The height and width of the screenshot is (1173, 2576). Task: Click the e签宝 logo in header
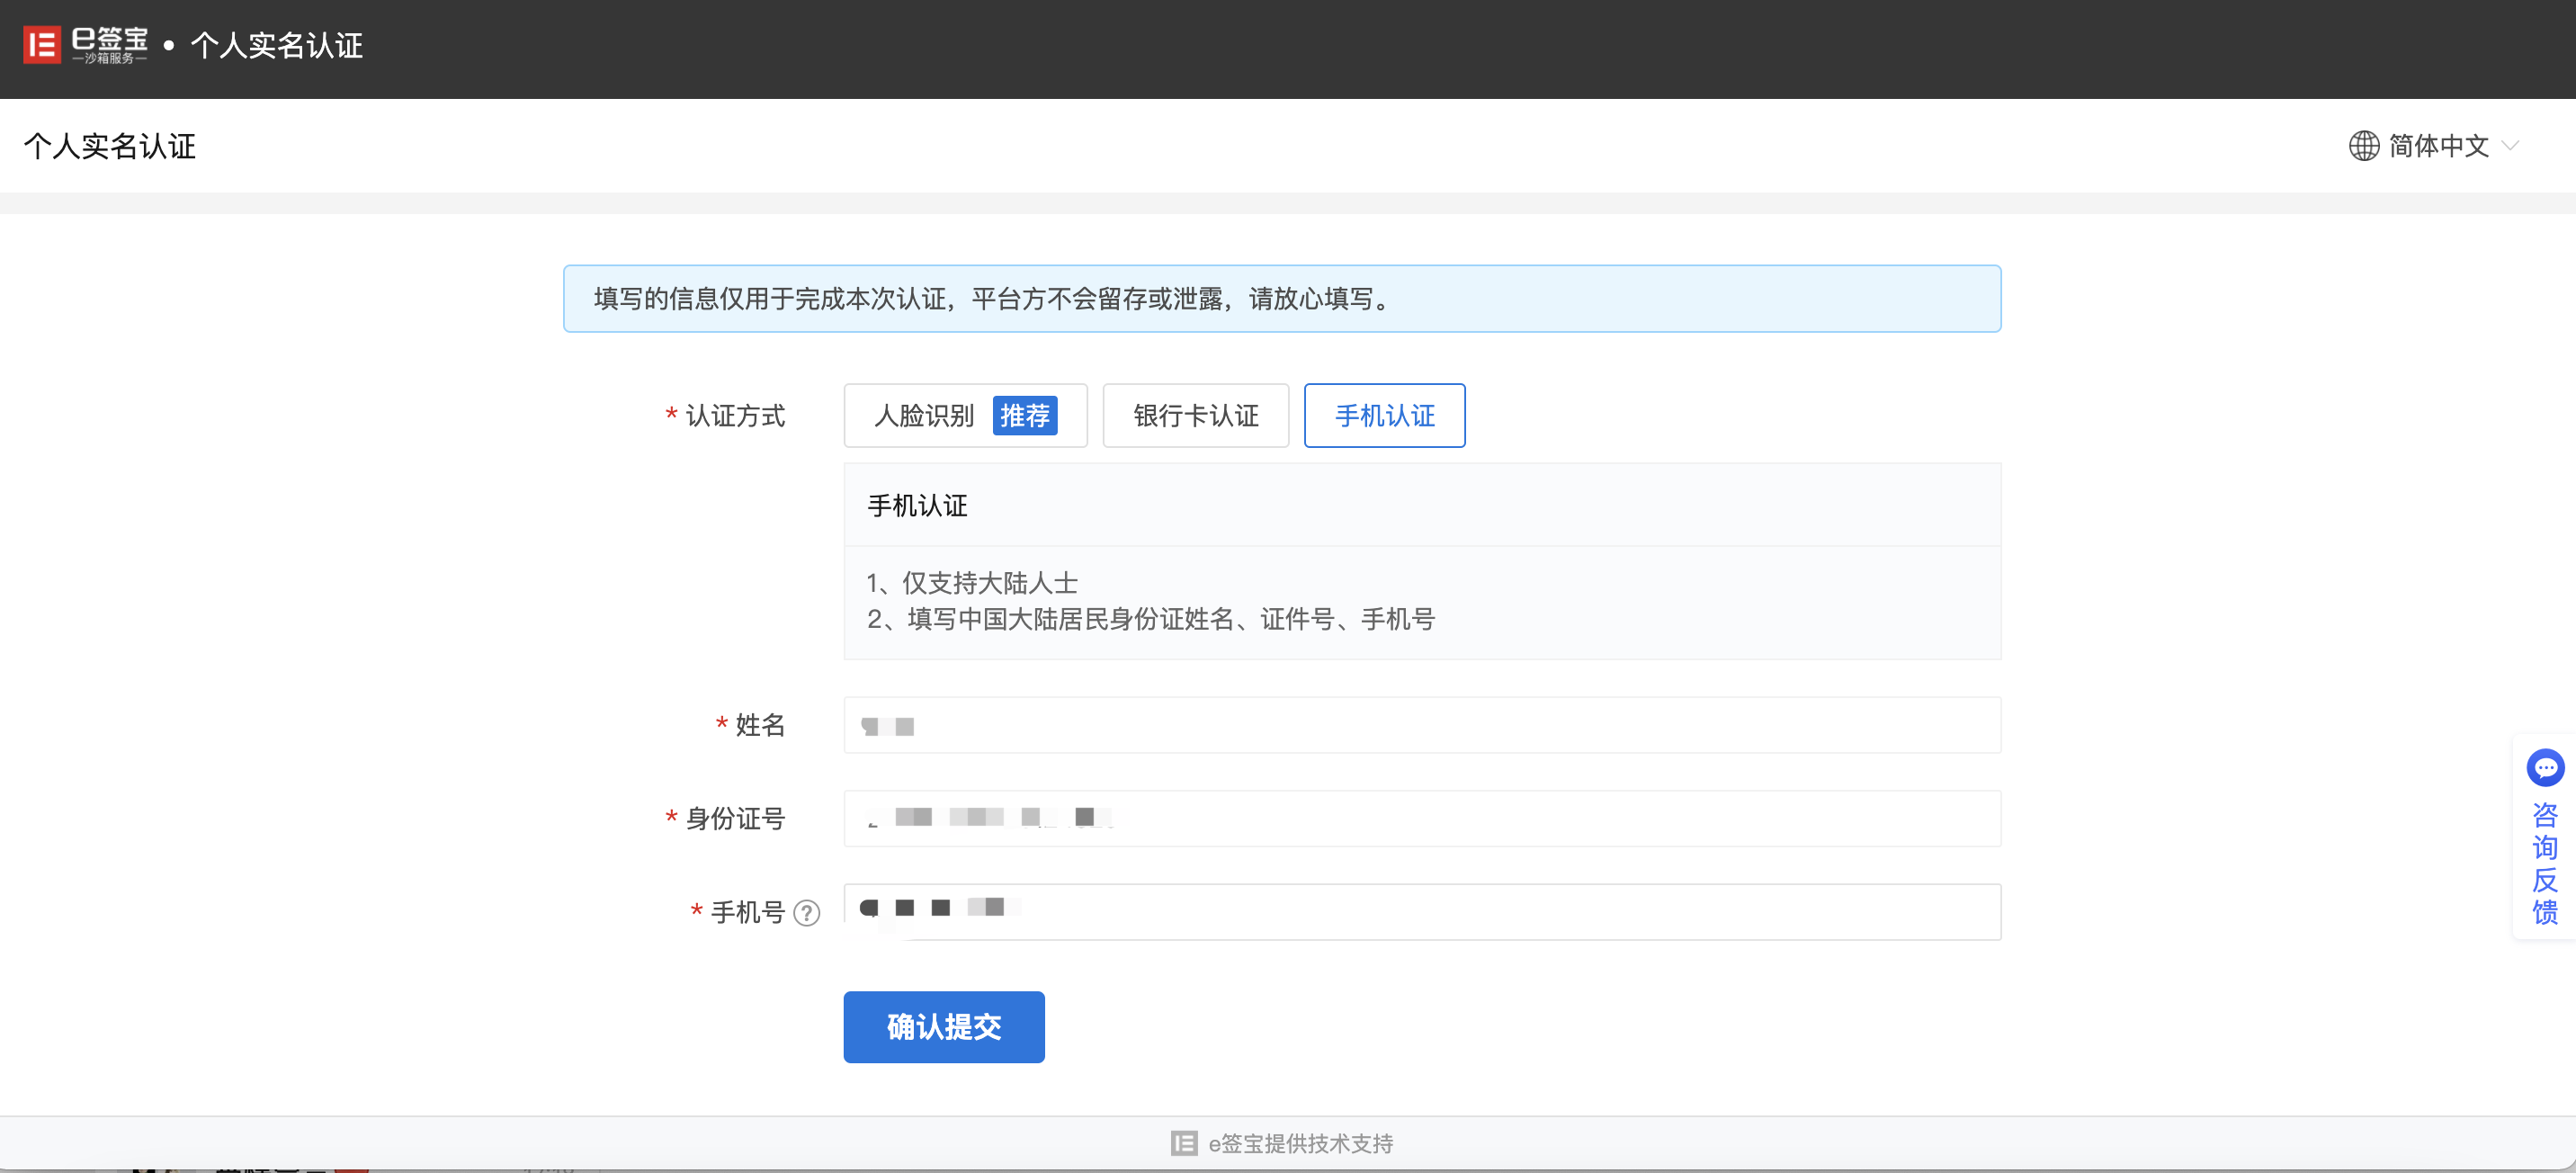(86, 45)
